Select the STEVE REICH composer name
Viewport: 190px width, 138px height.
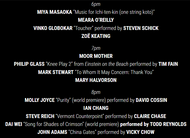pos(40,116)
